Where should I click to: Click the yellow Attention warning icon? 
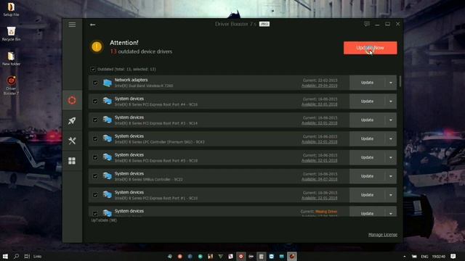pyautogui.click(x=97, y=46)
